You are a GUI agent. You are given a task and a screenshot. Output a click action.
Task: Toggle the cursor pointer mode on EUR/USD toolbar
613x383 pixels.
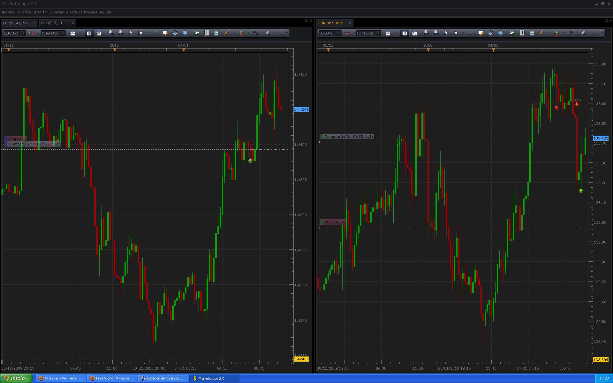[130, 33]
